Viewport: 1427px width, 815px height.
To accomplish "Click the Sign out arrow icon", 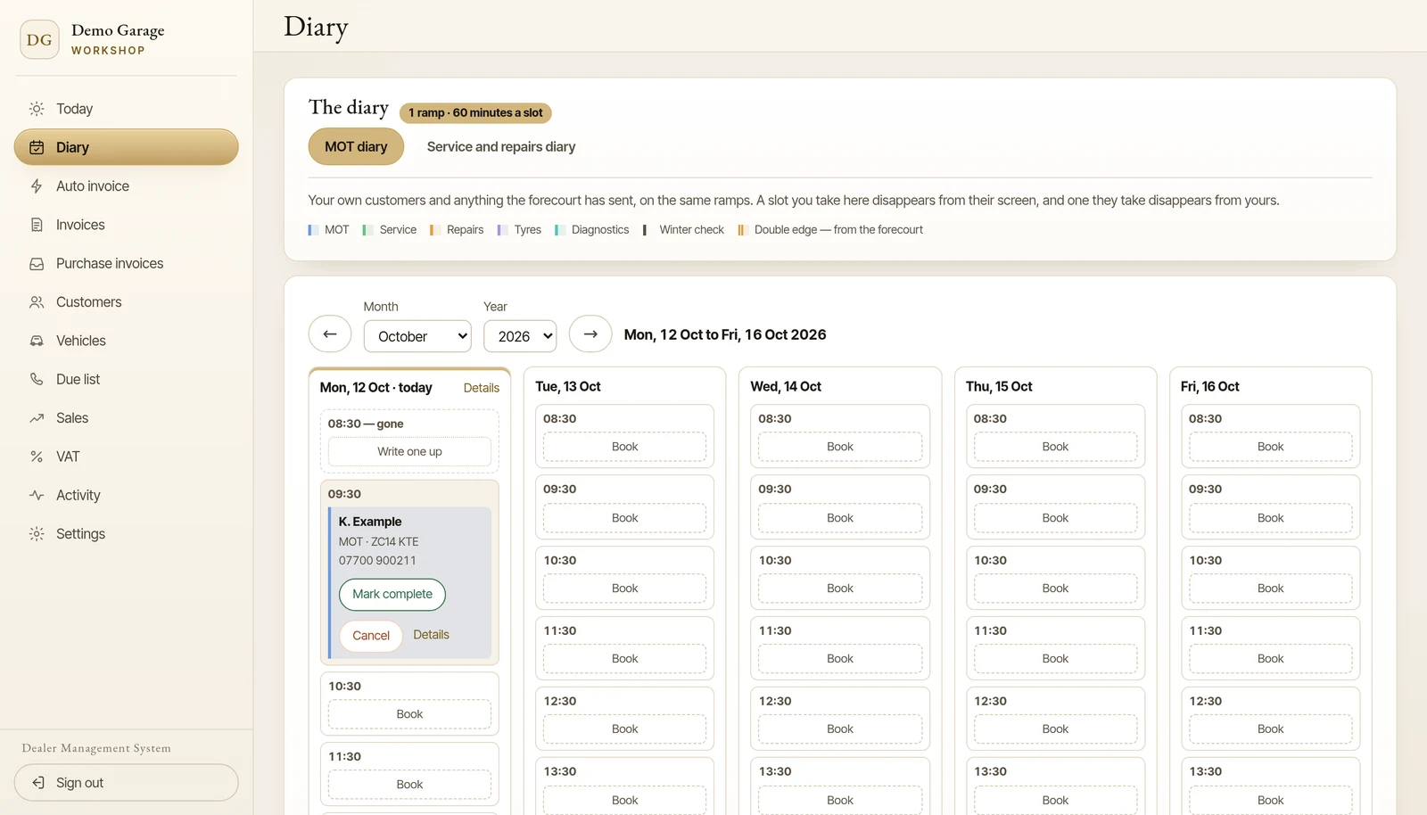I will [38, 783].
